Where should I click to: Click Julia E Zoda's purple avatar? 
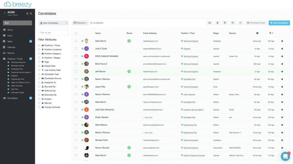click(86, 49)
